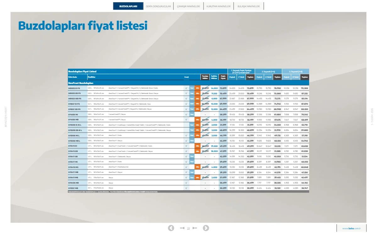Screen dimensions: 377x233
Task: Open the Buzdolapları tab
Action: click(128, 6)
